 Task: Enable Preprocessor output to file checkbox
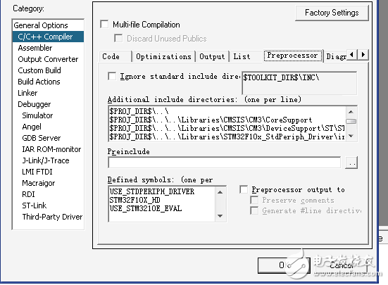point(244,189)
